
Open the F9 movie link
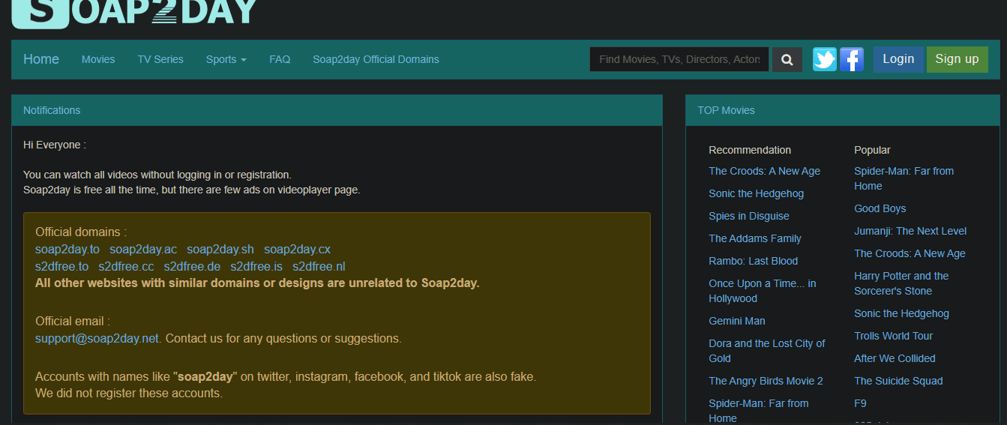tap(860, 403)
